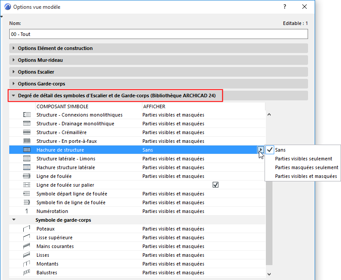Click the Numérotation display value cell

pyautogui.click(x=173, y=211)
